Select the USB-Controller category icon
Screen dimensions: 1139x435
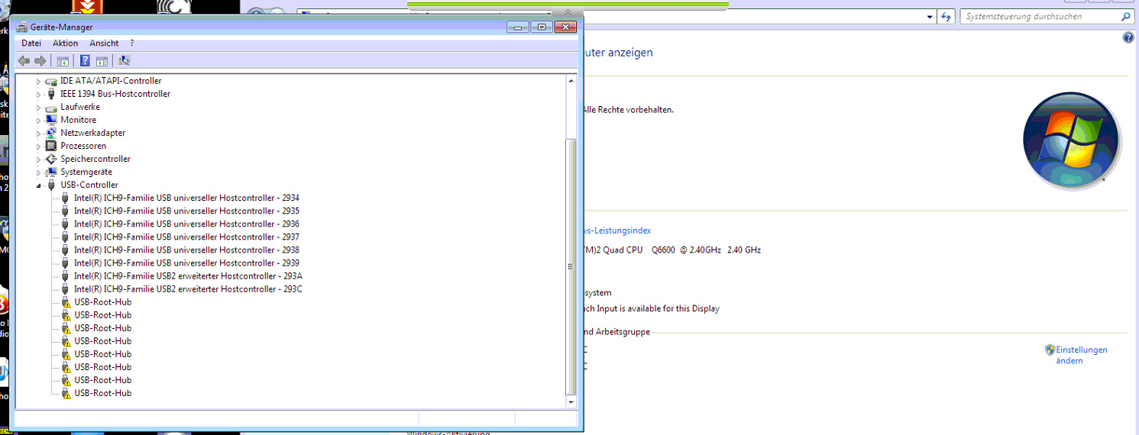pyautogui.click(x=51, y=185)
